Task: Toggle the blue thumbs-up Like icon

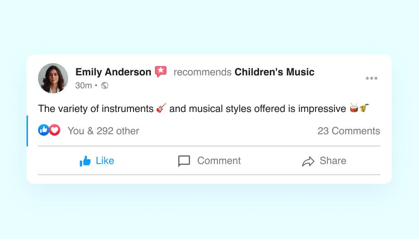Action: click(x=85, y=161)
